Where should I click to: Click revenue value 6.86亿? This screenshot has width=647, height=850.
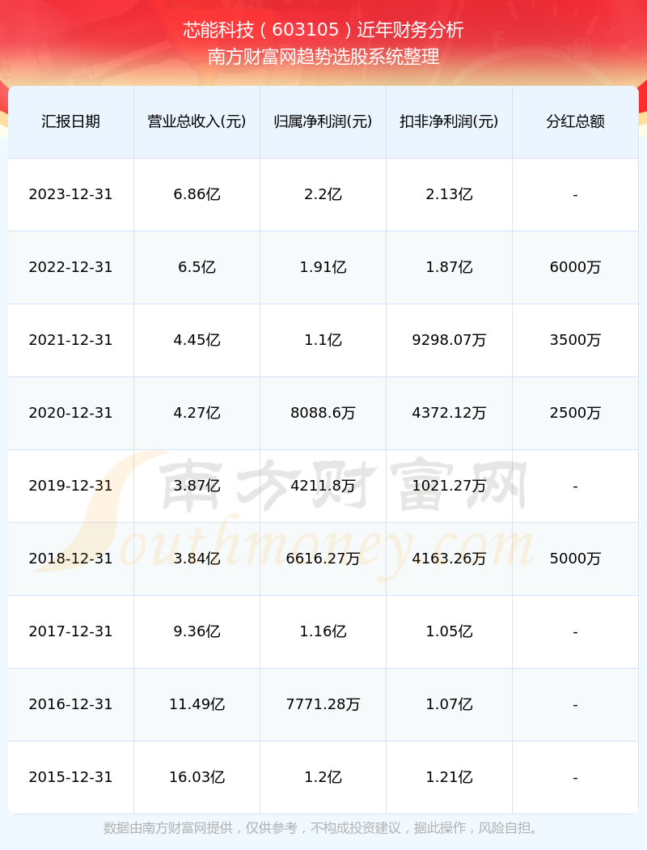tap(197, 194)
